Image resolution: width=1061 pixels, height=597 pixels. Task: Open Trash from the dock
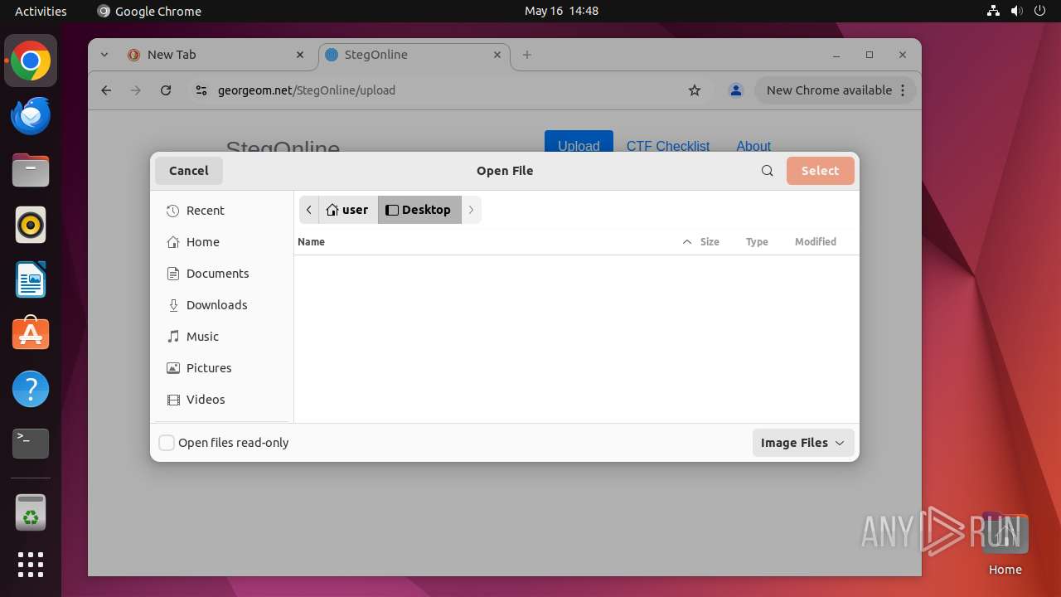click(x=31, y=512)
